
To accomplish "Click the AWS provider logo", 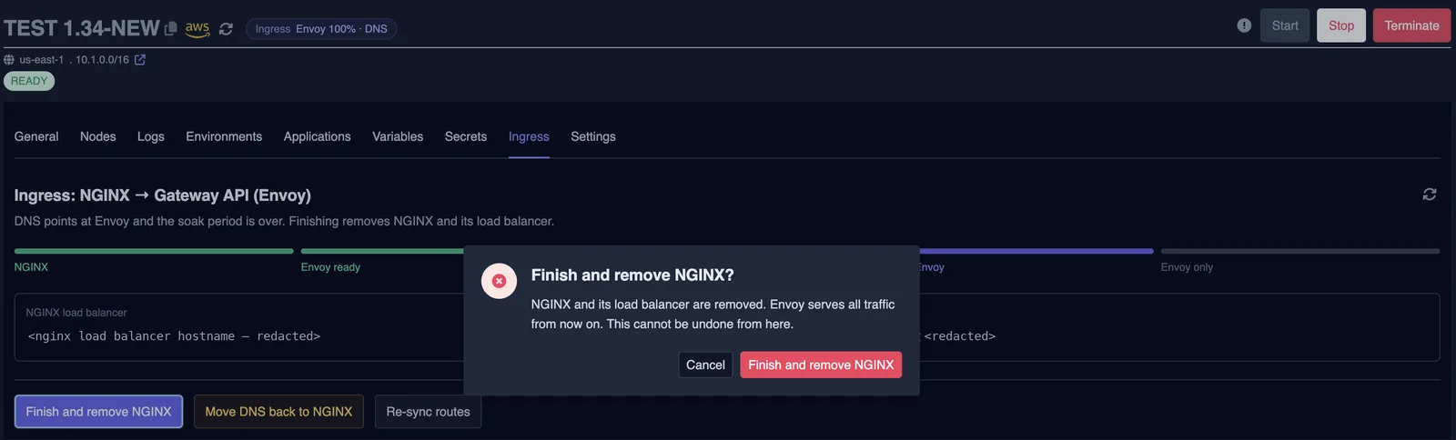I will click(x=197, y=29).
